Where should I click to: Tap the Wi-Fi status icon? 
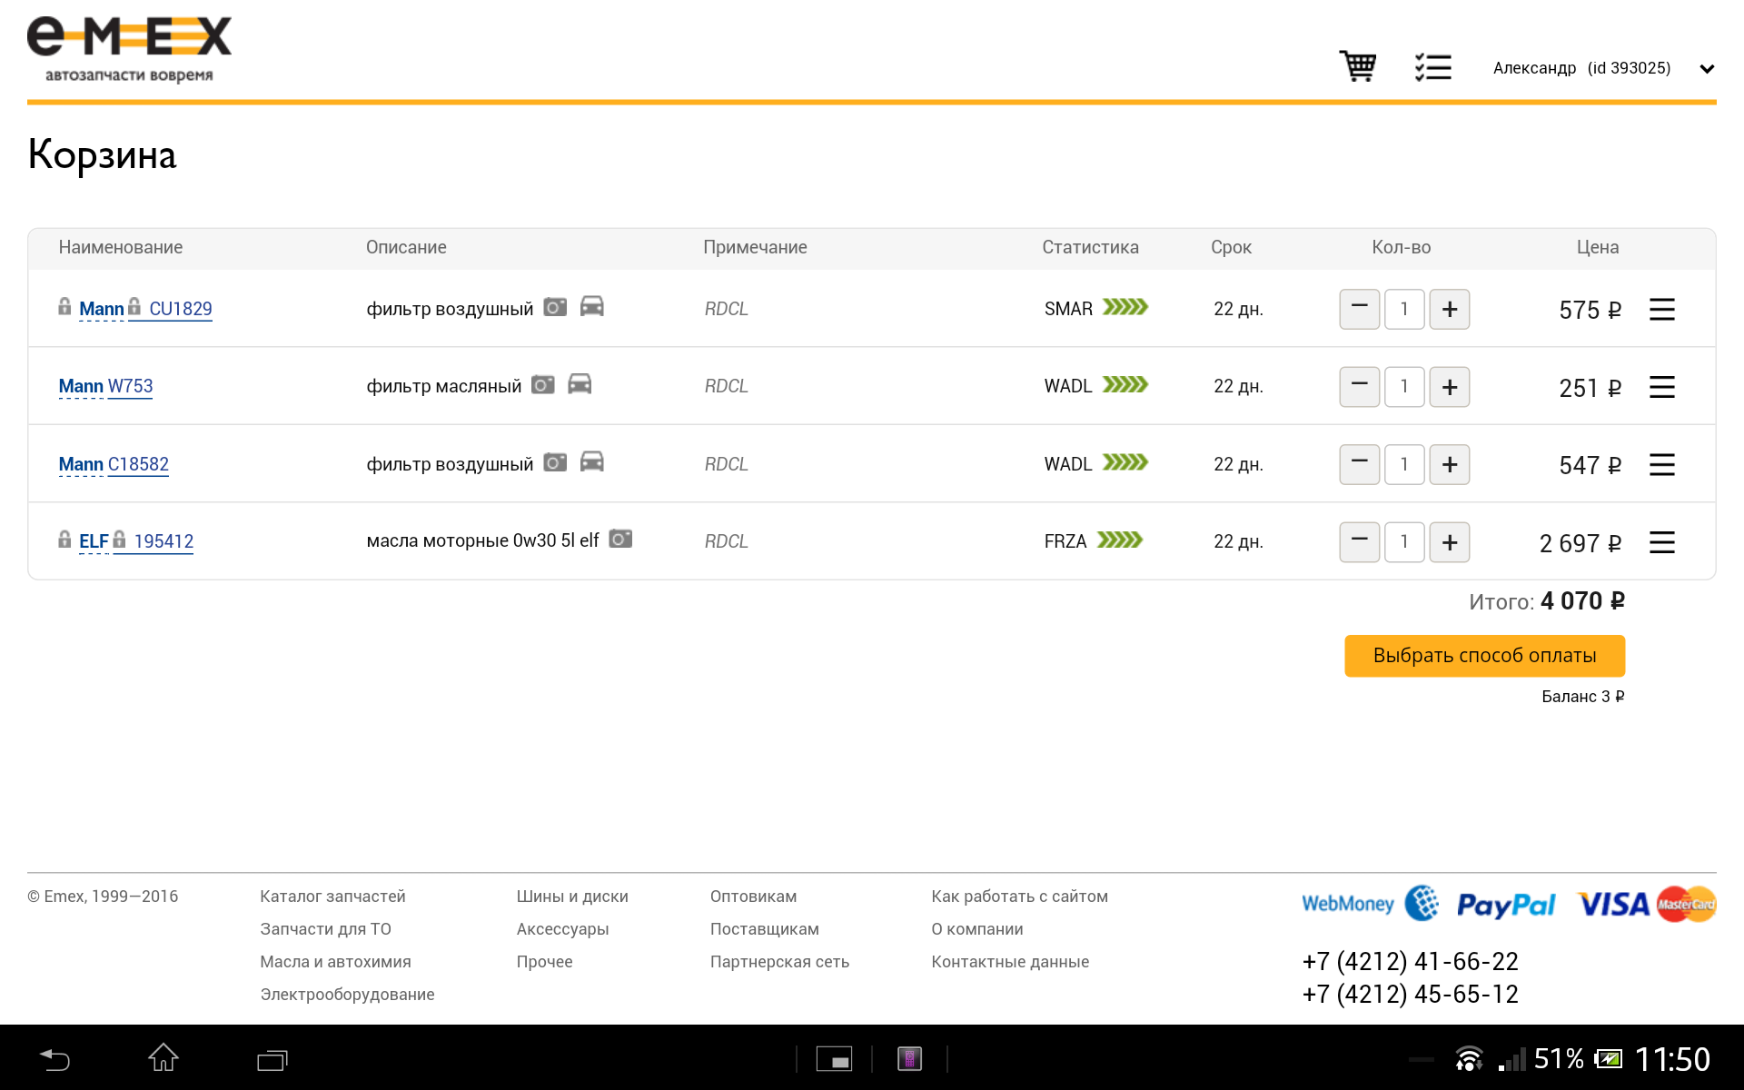[1469, 1059]
